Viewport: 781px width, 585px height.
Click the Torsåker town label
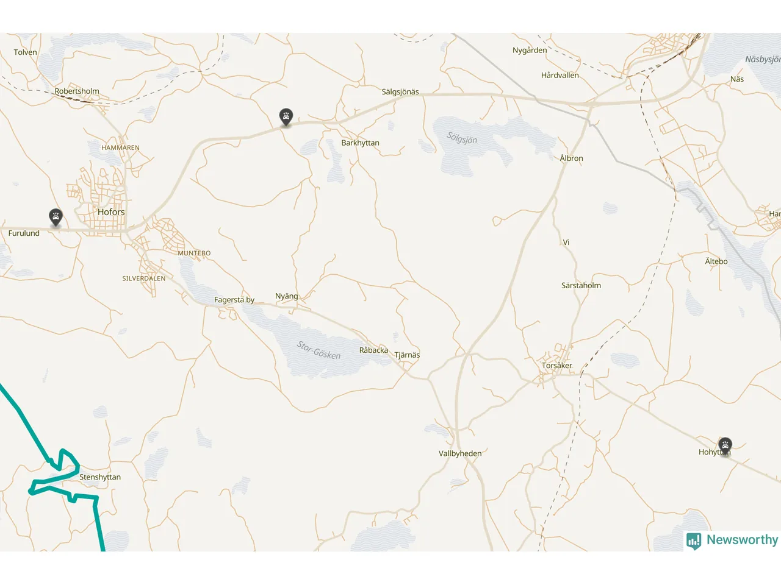[557, 366]
